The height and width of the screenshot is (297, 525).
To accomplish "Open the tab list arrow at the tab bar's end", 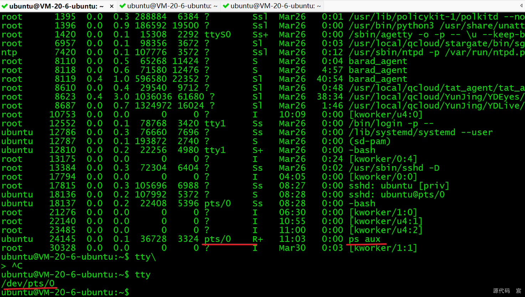I will 521,6.
